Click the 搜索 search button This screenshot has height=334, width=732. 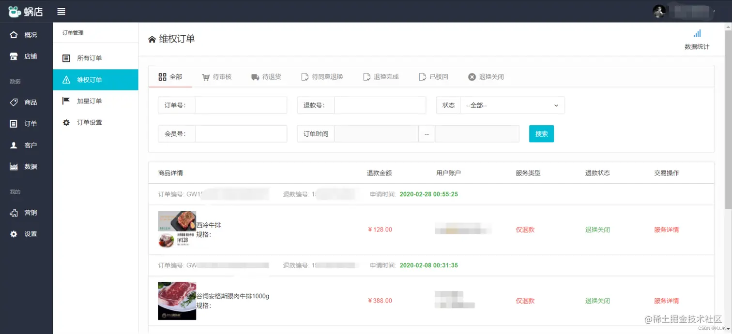pos(541,134)
